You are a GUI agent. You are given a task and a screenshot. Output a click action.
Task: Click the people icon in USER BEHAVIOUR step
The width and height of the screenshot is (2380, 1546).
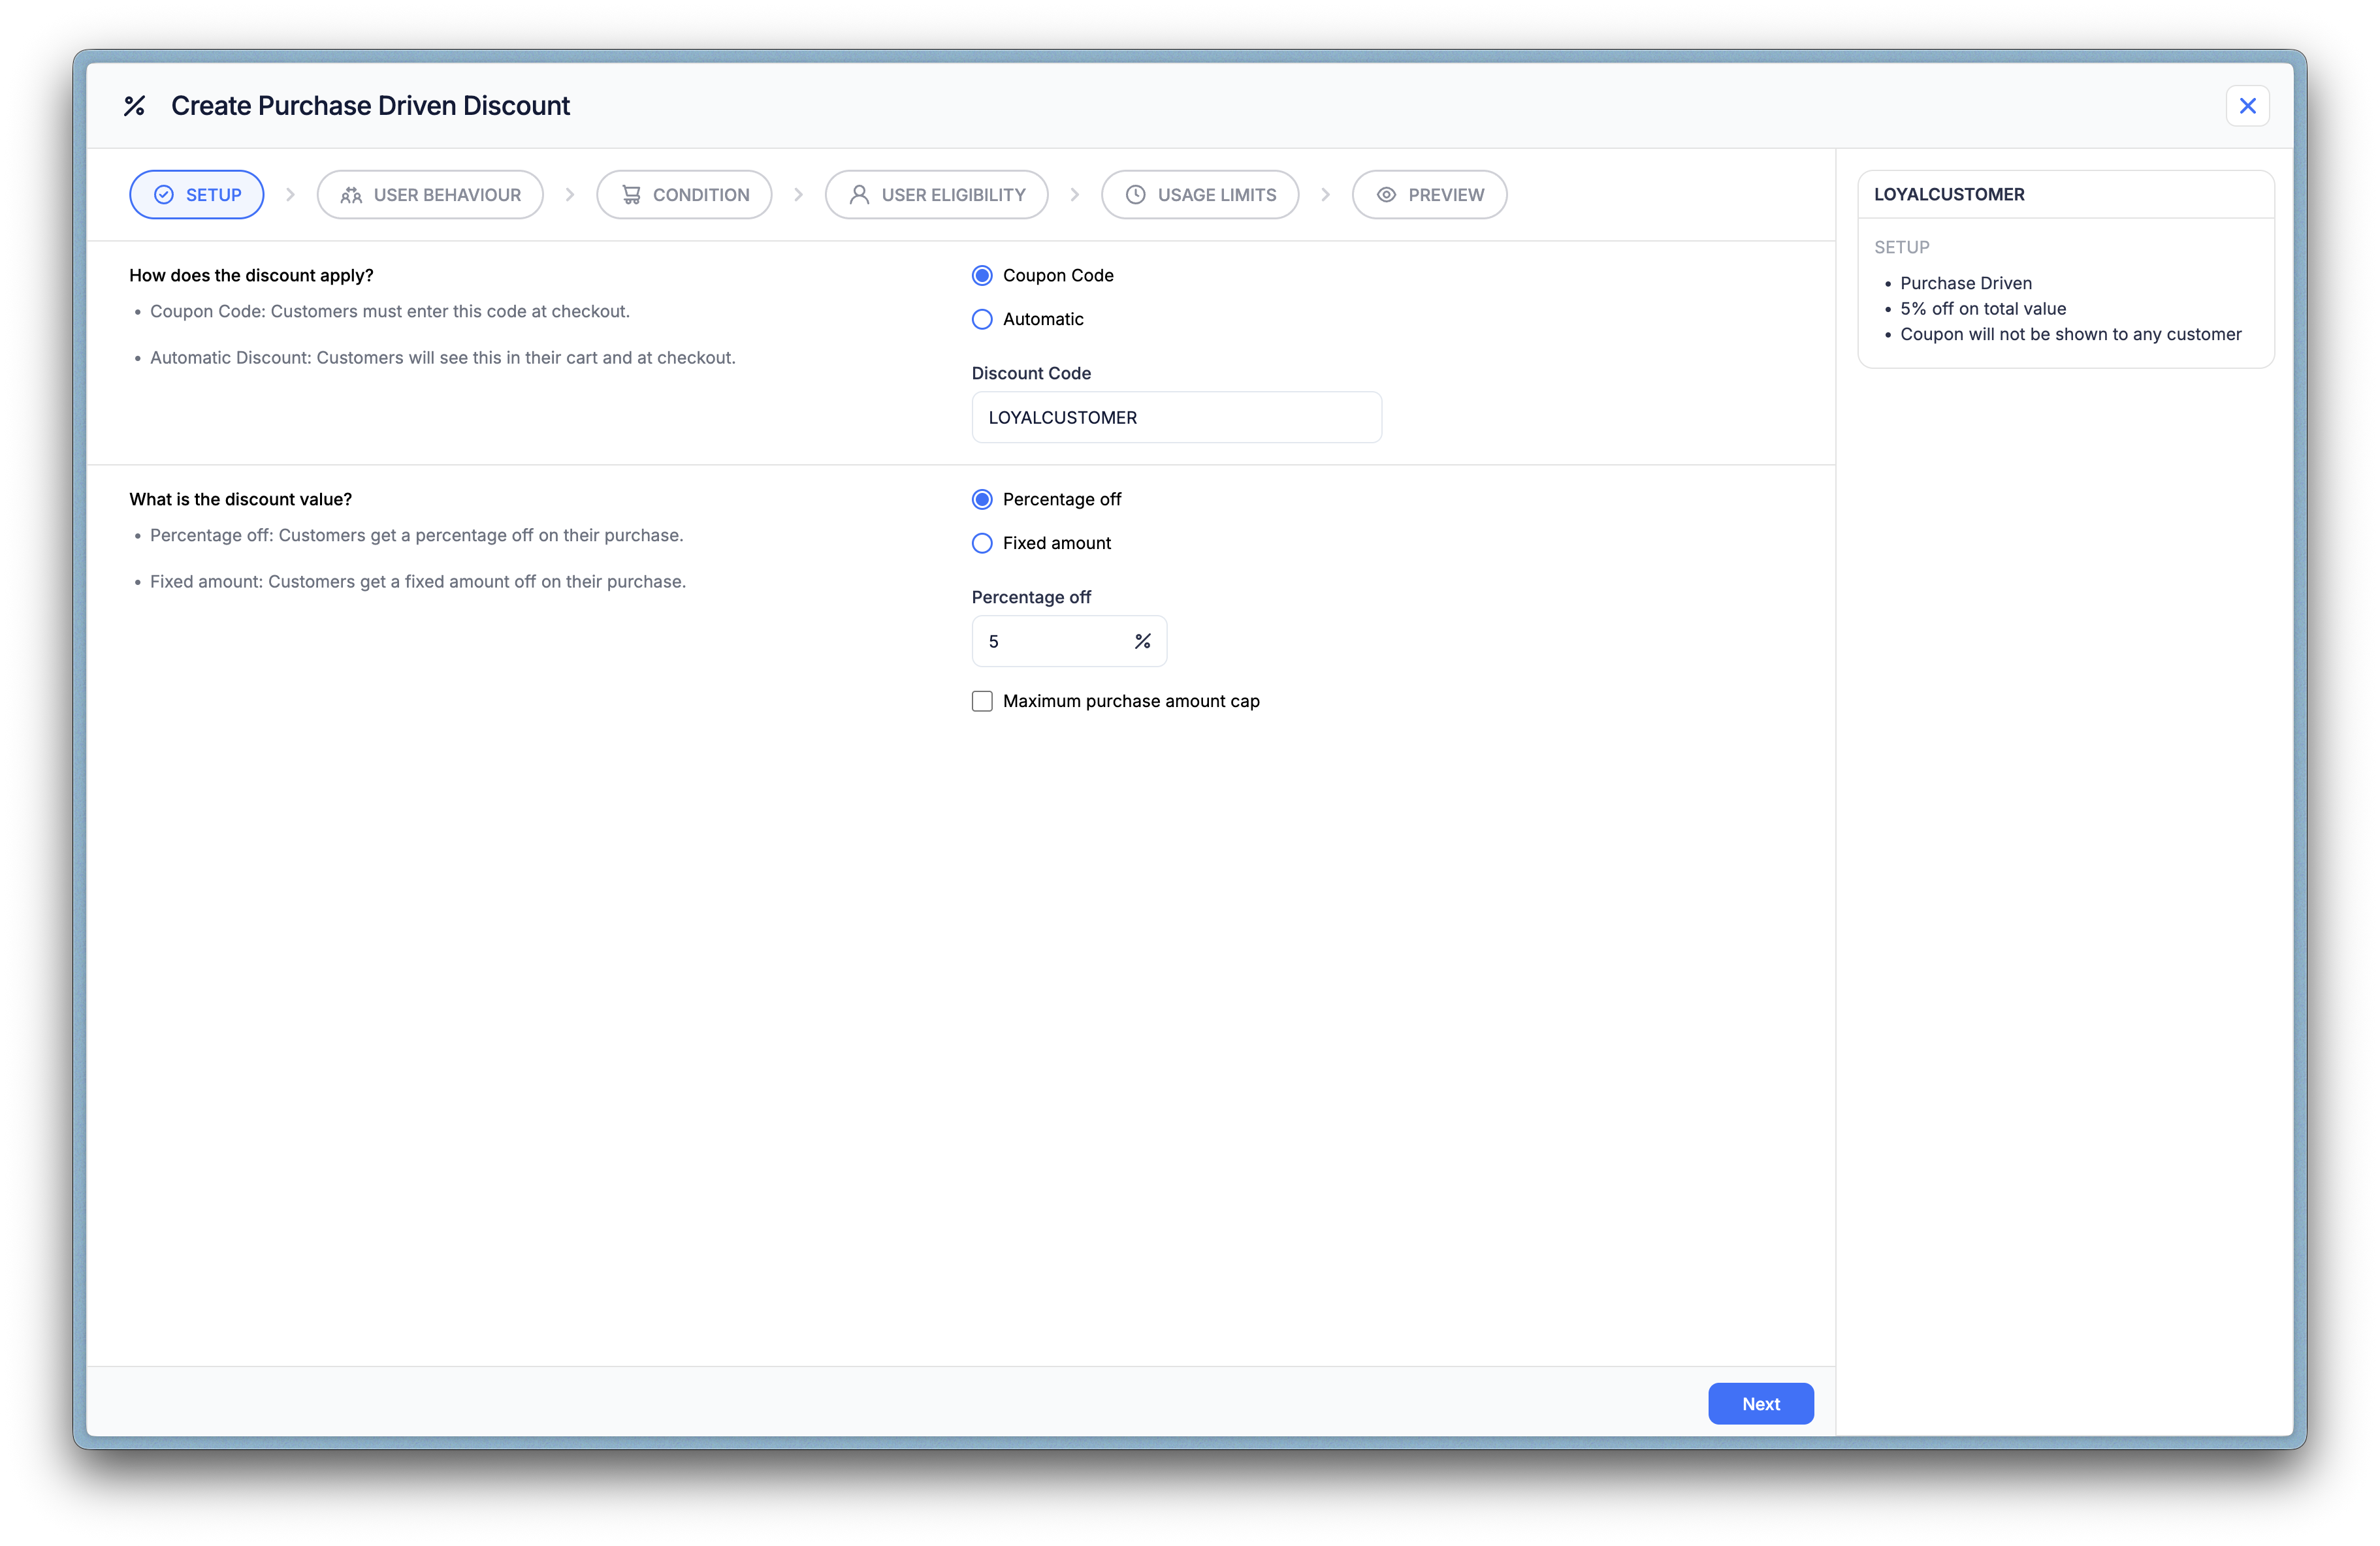click(x=351, y=195)
